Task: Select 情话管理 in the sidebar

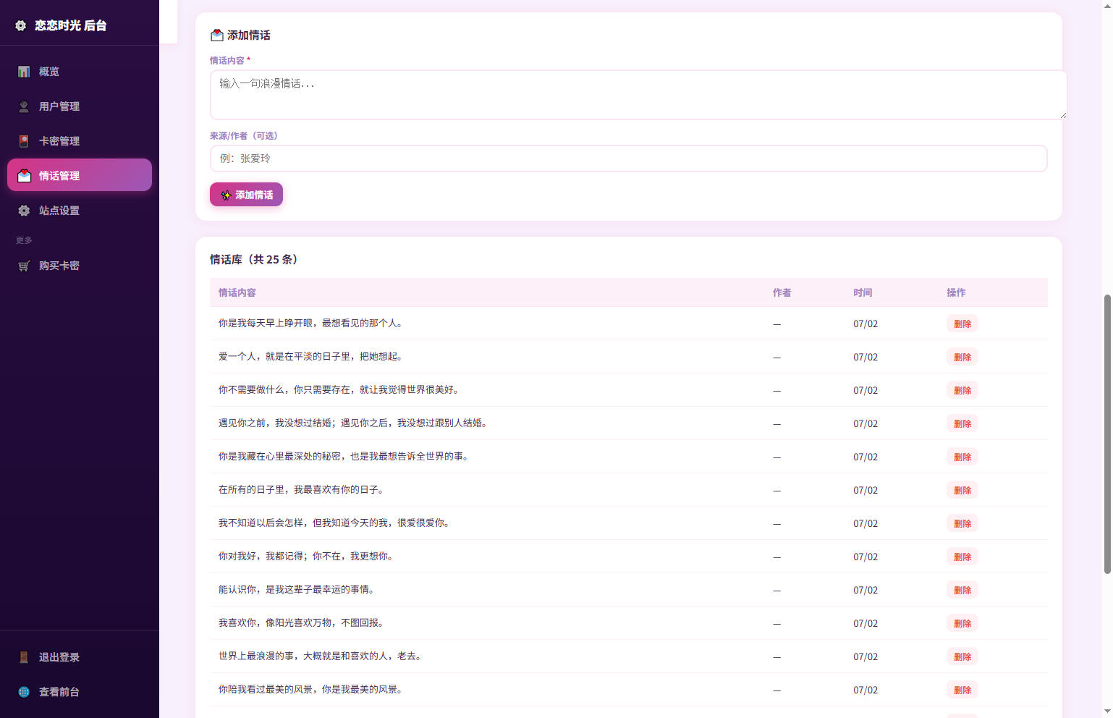Action: click(x=80, y=175)
